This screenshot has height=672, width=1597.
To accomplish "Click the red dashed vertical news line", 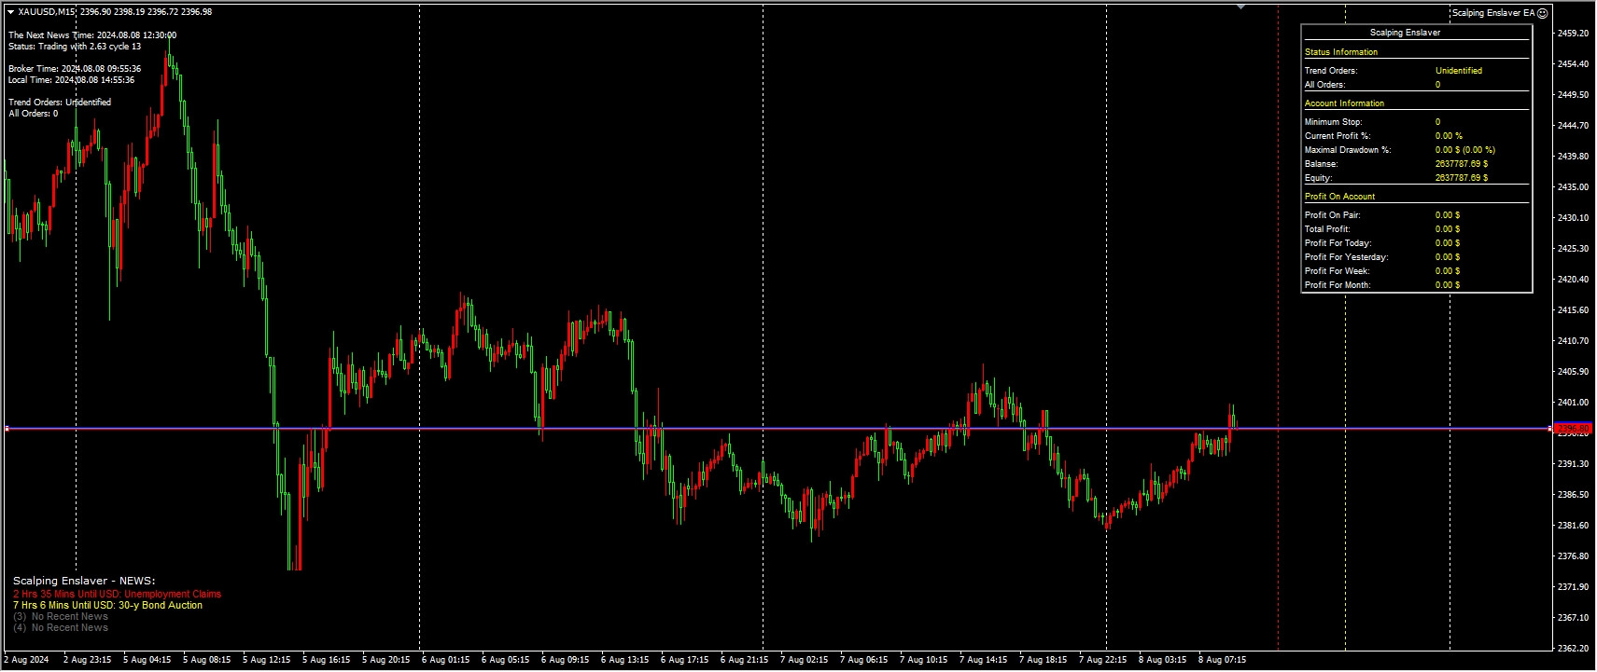I will point(1278,326).
